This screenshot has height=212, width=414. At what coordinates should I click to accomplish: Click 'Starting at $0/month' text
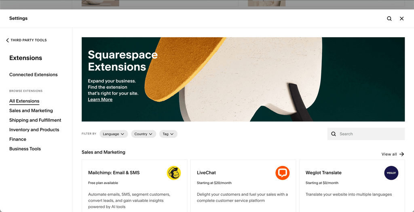[322, 183]
